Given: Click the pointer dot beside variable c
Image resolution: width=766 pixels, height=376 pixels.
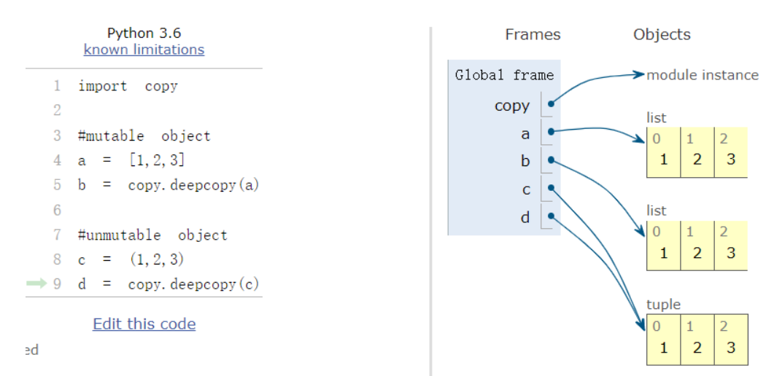Looking at the screenshot, I should (551, 188).
